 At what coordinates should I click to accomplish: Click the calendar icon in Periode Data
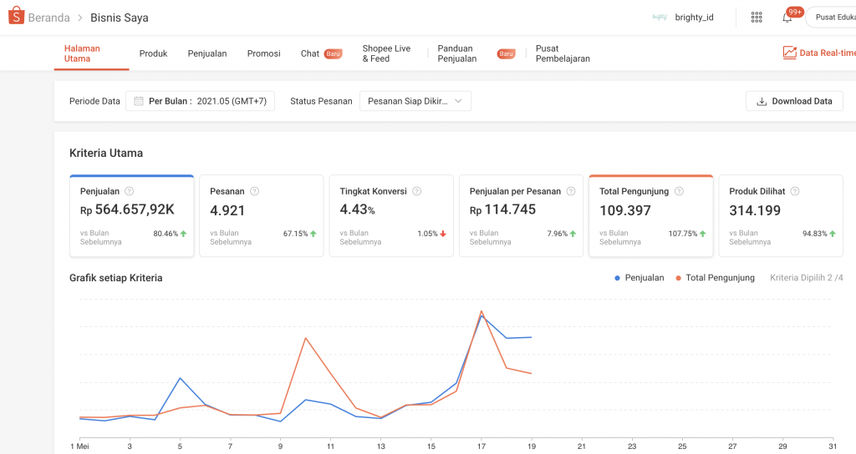point(139,101)
